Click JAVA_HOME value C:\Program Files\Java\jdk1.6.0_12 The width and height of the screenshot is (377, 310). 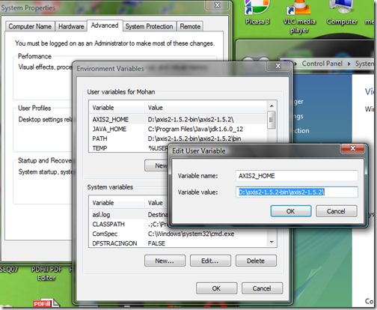point(195,129)
